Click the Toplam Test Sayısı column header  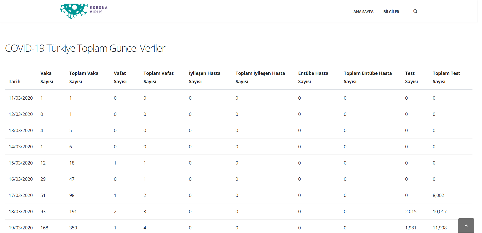[x=446, y=77]
